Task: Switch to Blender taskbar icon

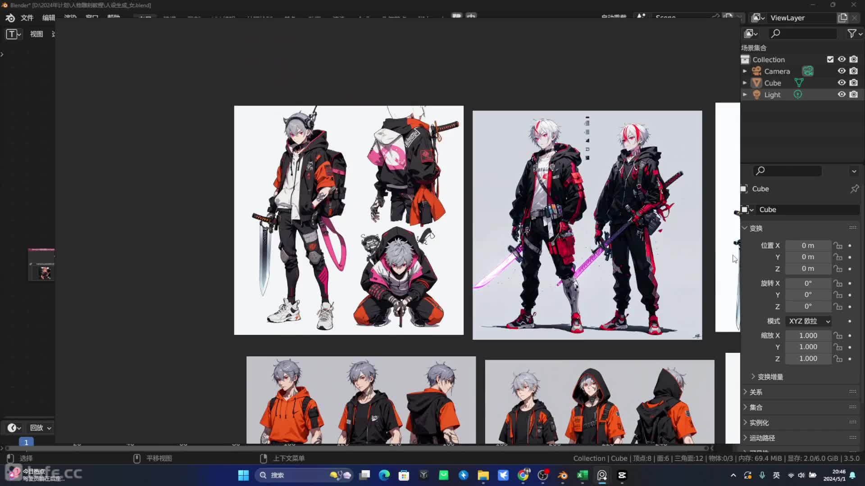Action: (x=563, y=475)
